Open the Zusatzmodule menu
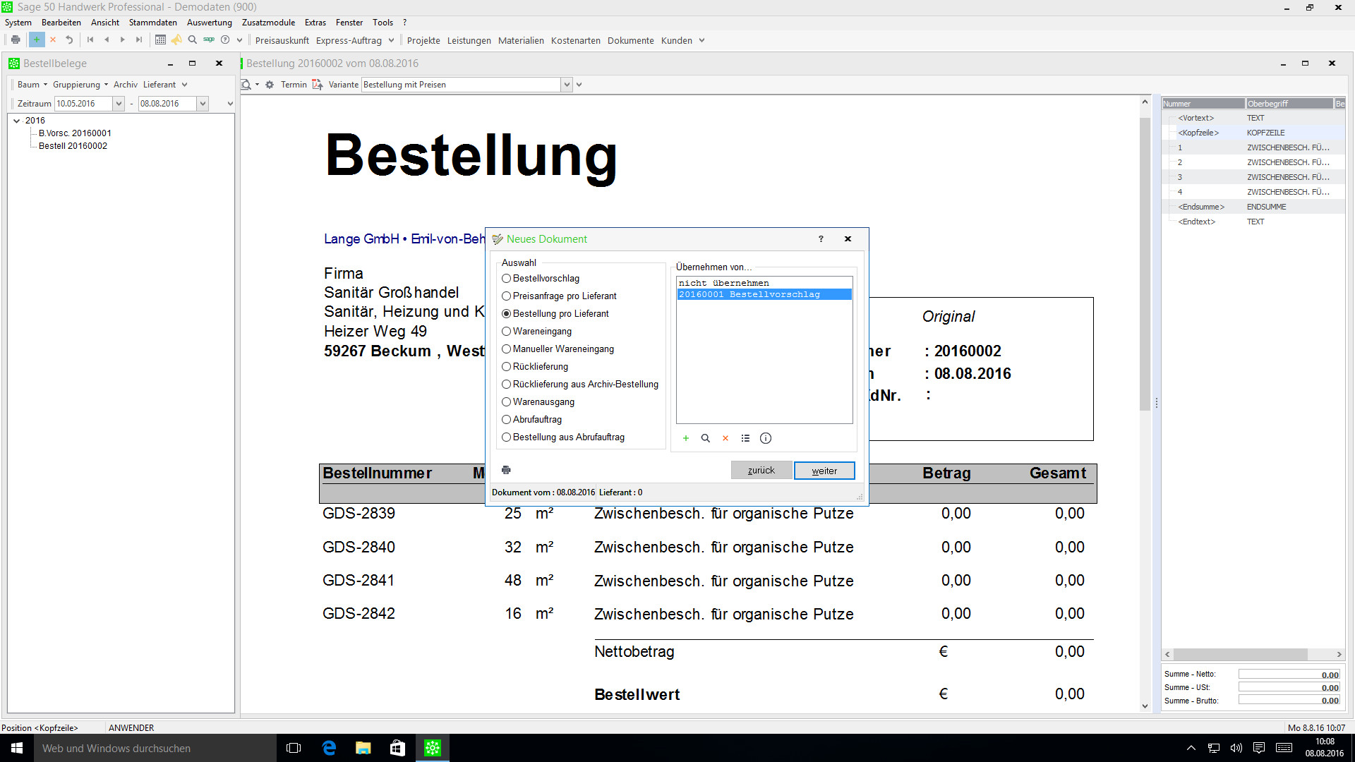This screenshot has height=762, width=1355. [268, 23]
